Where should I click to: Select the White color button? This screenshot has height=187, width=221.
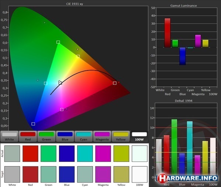10,136
